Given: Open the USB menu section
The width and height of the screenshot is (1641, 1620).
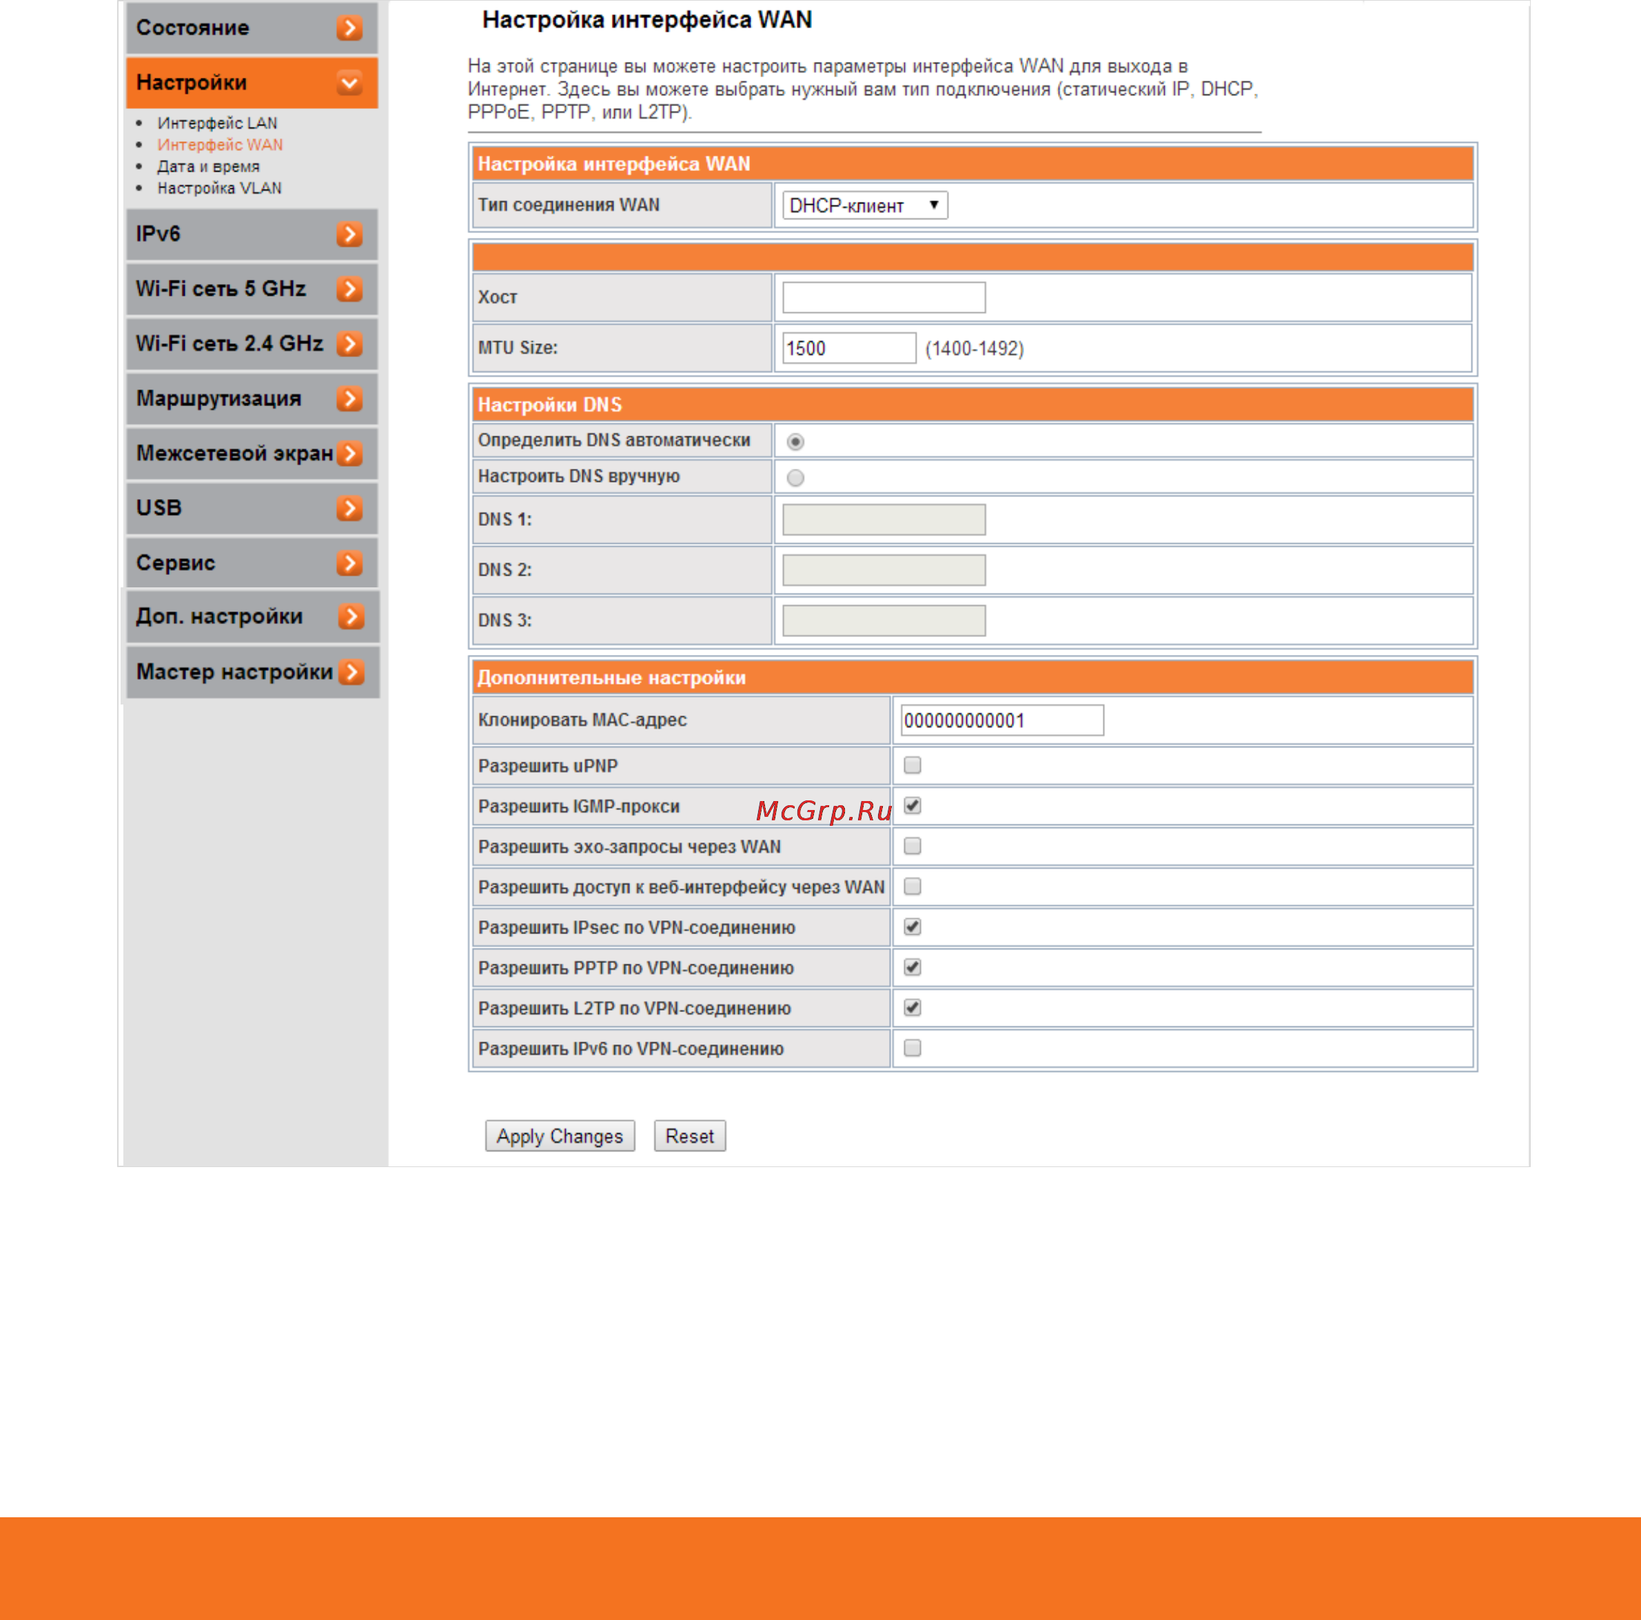Looking at the screenshot, I should tap(252, 509).
